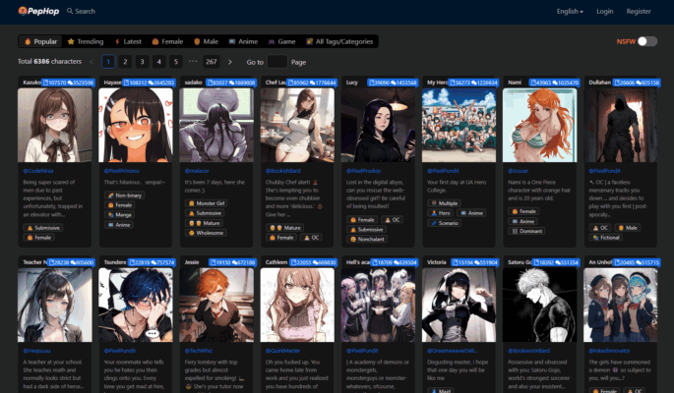Click the Scenario tag on My Hero card
Screen dimensions: 674x393
[448, 222]
